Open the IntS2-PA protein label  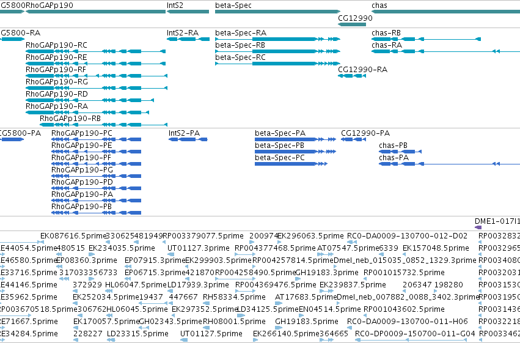point(184,133)
